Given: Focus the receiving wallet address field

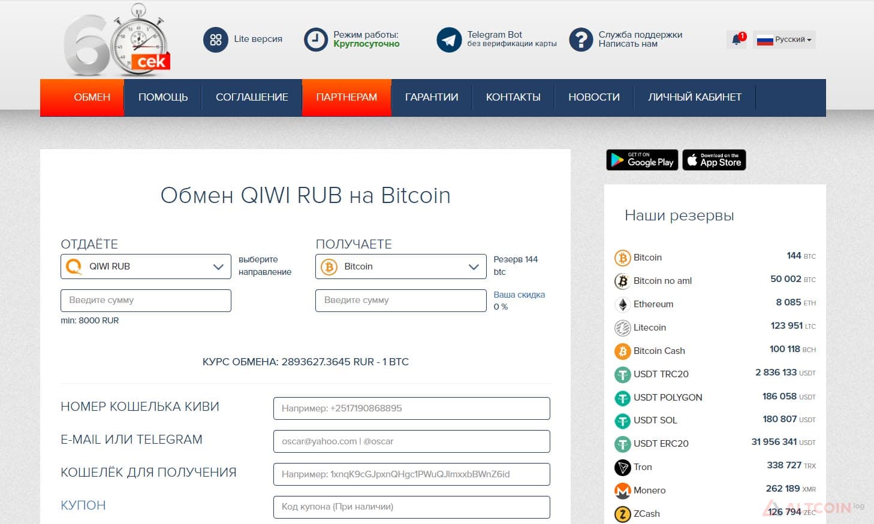Looking at the screenshot, I should tap(411, 474).
